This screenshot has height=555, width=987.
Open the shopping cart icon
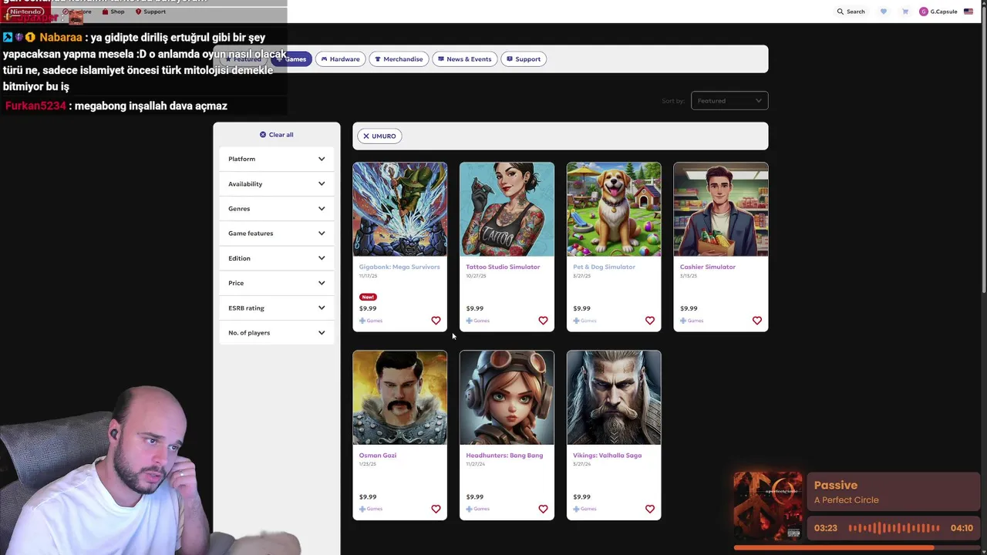(905, 12)
